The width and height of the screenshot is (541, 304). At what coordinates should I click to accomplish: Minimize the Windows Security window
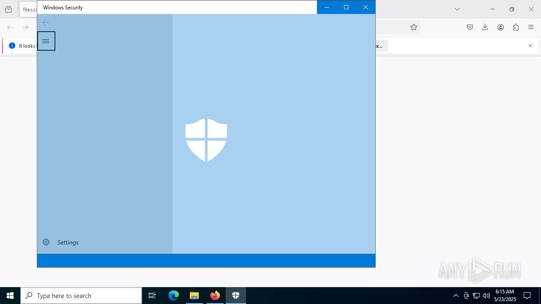(327, 7)
